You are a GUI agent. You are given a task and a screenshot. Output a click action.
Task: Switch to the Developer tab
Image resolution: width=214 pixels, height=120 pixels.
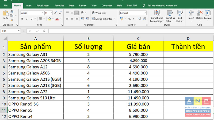point(107,6)
